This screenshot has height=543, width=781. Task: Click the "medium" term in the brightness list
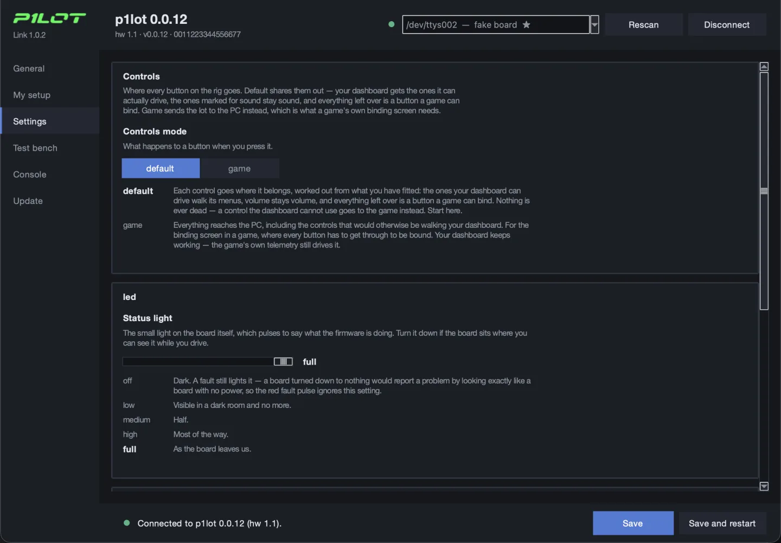click(137, 420)
